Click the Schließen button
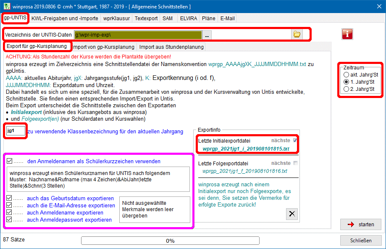This screenshot has width=386, height=249. [361, 241]
